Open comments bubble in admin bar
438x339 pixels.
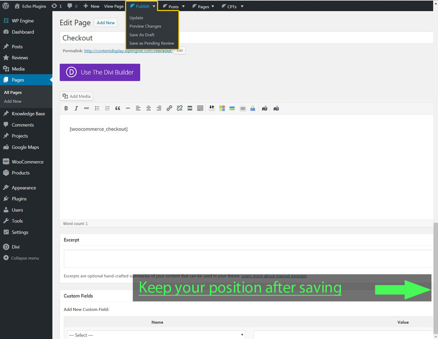coord(72,6)
